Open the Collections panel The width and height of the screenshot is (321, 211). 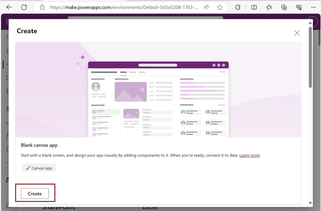(284, 8)
